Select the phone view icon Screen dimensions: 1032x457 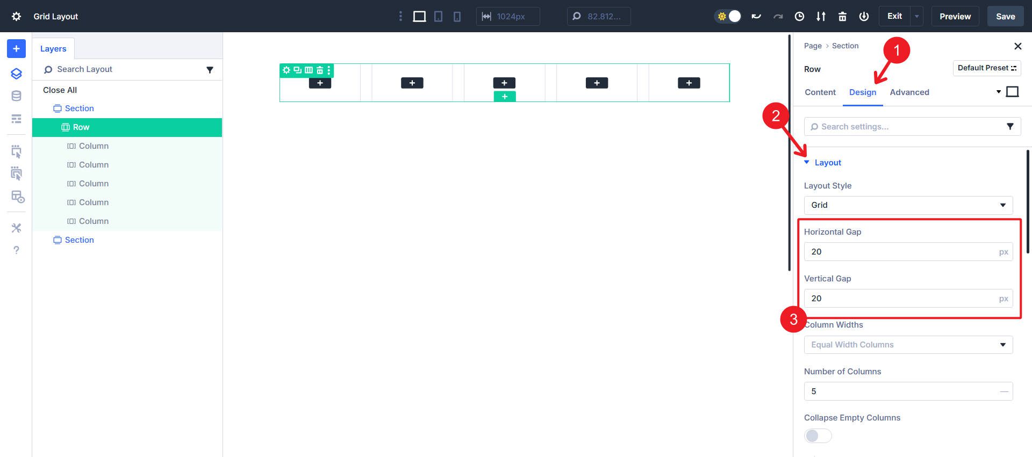[x=457, y=17]
